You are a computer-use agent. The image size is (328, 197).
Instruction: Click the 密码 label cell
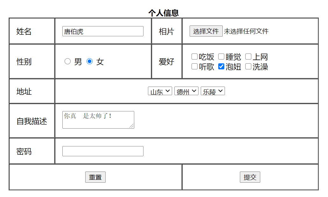(x=32, y=151)
